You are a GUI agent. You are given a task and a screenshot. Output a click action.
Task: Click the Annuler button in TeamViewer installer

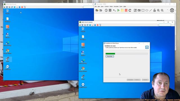(x=145, y=80)
